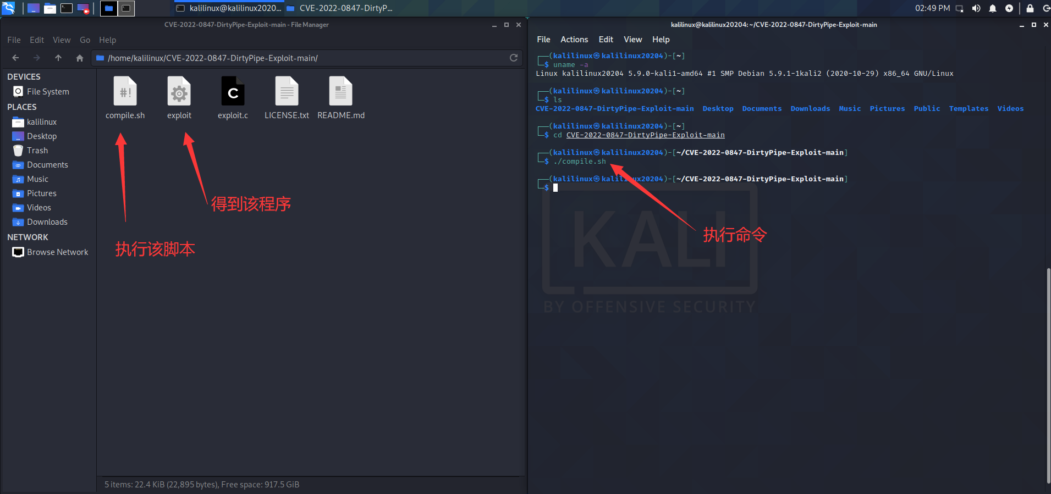Open the terminal File menu

(x=543, y=40)
